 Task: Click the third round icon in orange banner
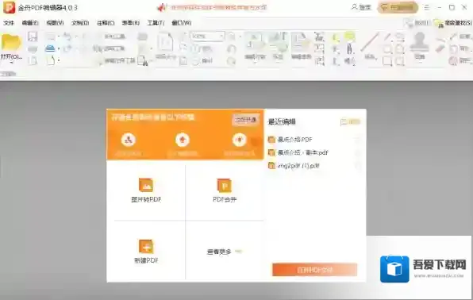point(239,140)
